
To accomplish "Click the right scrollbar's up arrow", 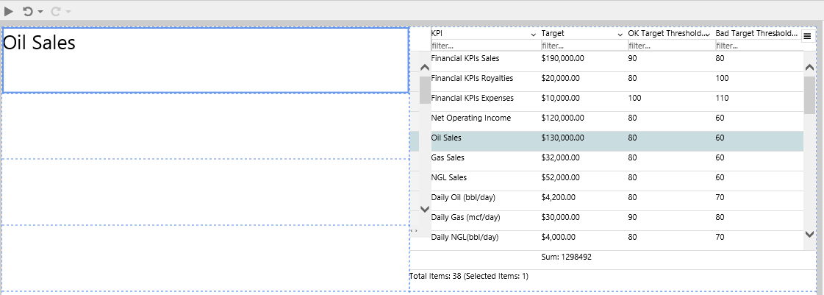I will click(x=809, y=68).
